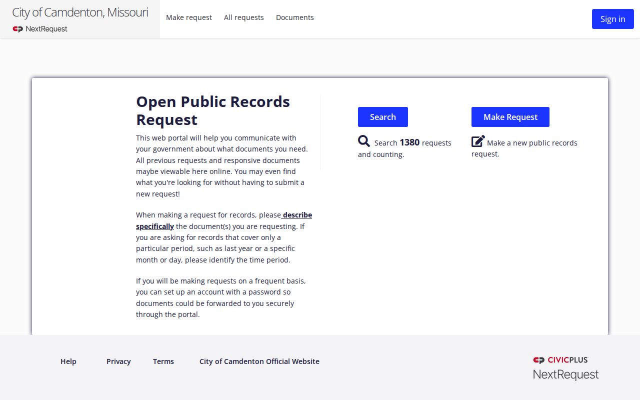Click the Sign in button

point(613,19)
